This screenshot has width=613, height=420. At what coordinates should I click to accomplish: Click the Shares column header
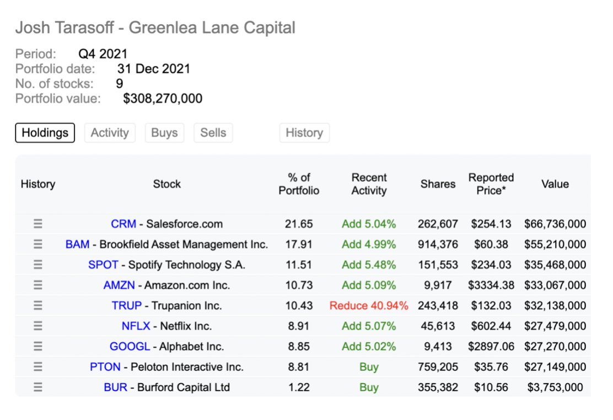coord(438,184)
